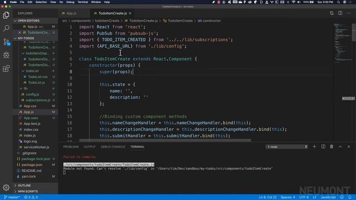Open notifications bell in status bar

click(350, 197)
